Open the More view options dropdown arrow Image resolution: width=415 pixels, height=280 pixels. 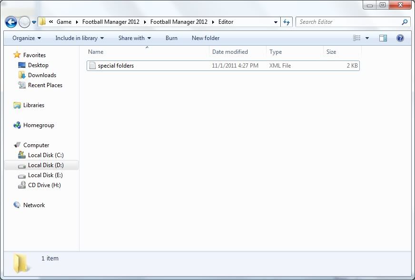[367, 38]
